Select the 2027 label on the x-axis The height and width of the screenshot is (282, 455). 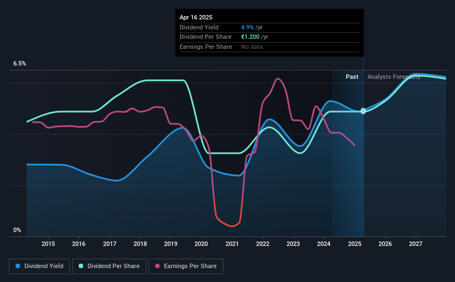click(416, 244)
